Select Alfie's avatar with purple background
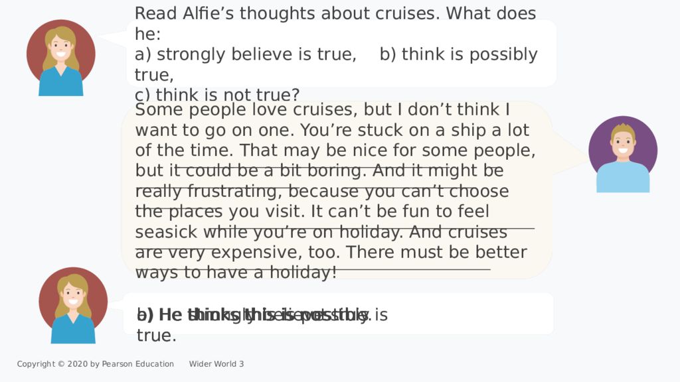 click(623, 154)
